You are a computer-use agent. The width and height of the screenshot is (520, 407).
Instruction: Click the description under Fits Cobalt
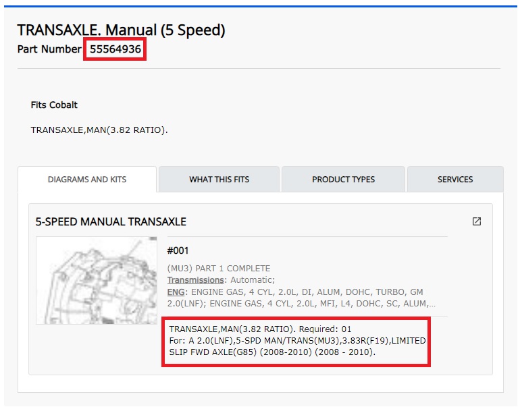coord(99,130)
